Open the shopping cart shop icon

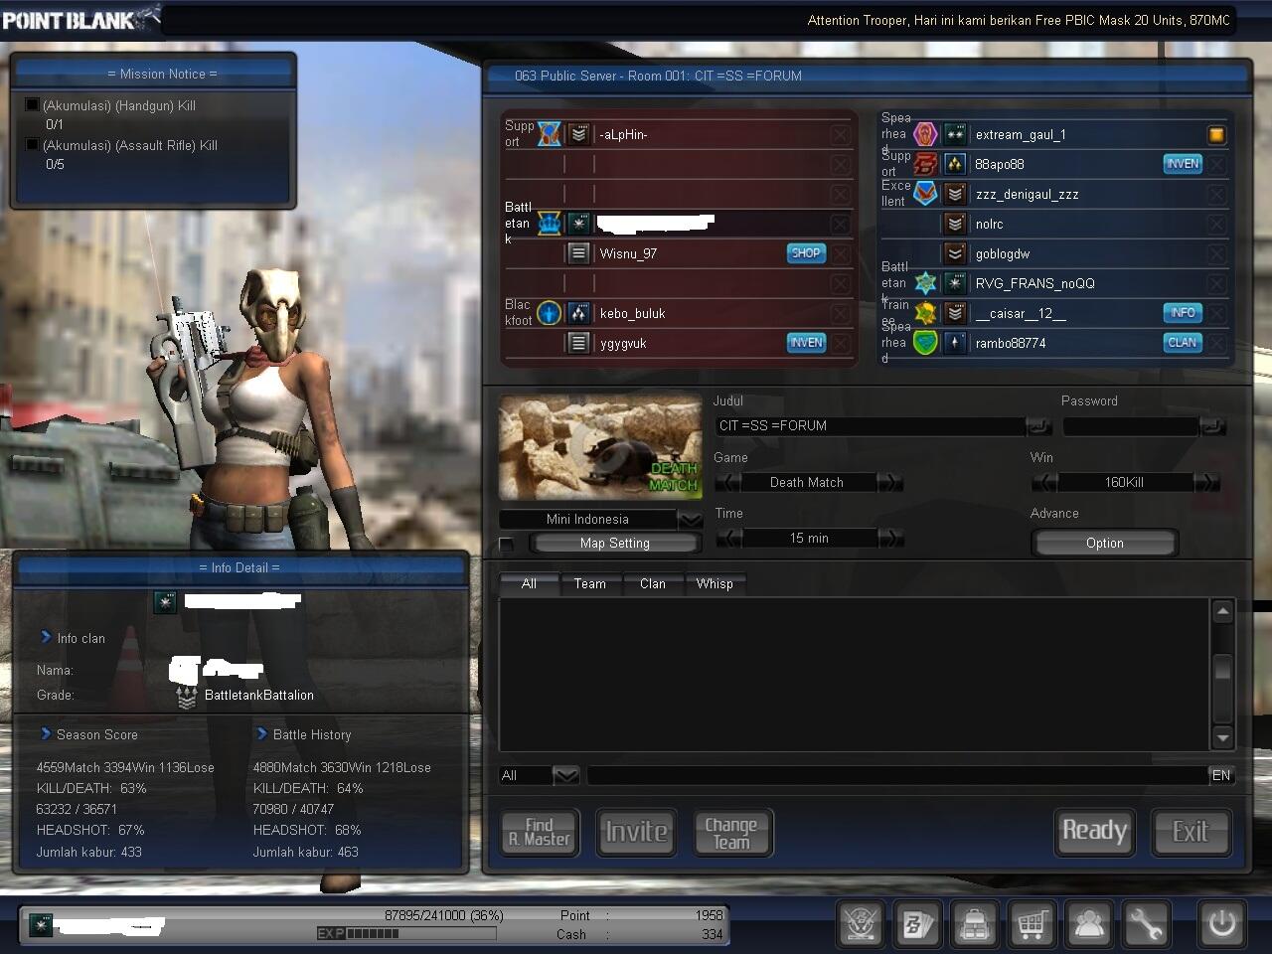coord(1033,924)
